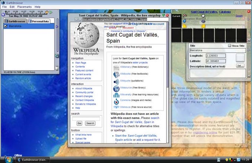This screenshot has width=252, height=163.
Task: Click the Wikibooks icon
Action: tap(116, 75)
